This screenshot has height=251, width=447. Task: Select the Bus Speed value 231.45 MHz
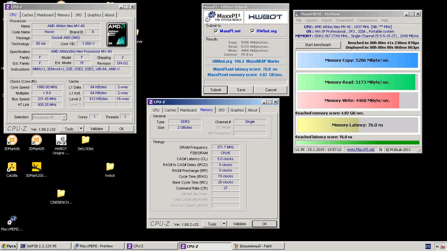click(47, 99)
